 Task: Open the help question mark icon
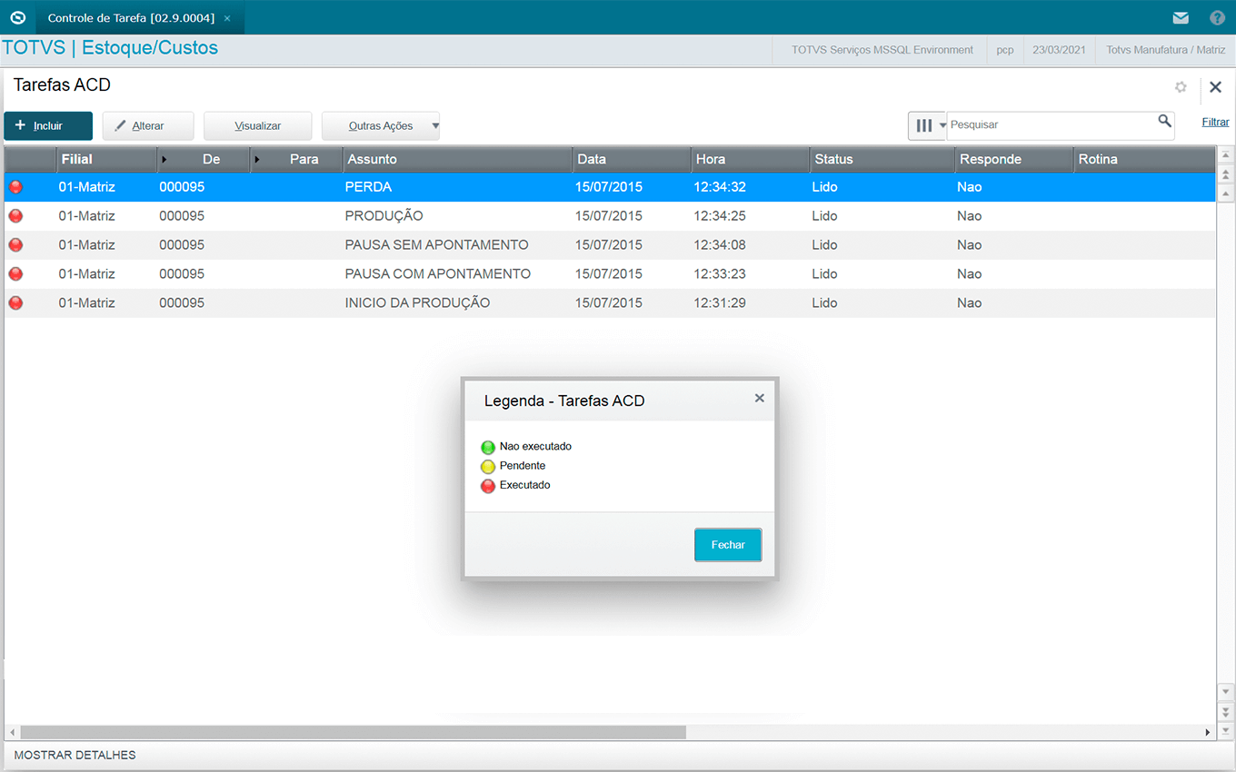1217,17
